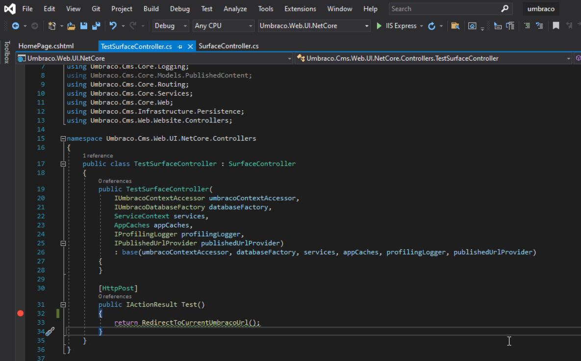Image resolution: width=581 pixels, height=361 pixels.
Task: Pin the TestSurfaceController.cs tab
Action: click(x=180, y=47)
